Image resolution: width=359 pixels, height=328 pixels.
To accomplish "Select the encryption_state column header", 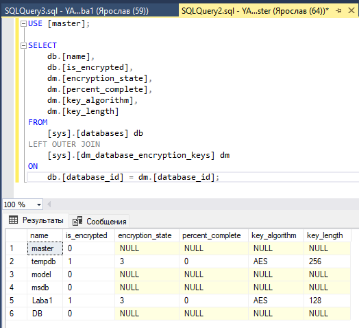I will pyautogui.click(x=147, y=235).
